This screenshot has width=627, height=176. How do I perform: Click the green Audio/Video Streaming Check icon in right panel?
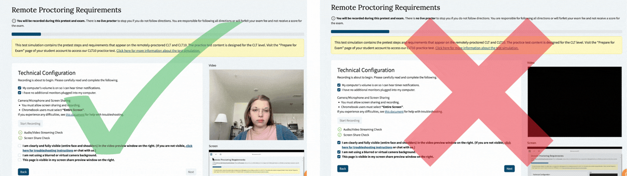pos(340,130)
